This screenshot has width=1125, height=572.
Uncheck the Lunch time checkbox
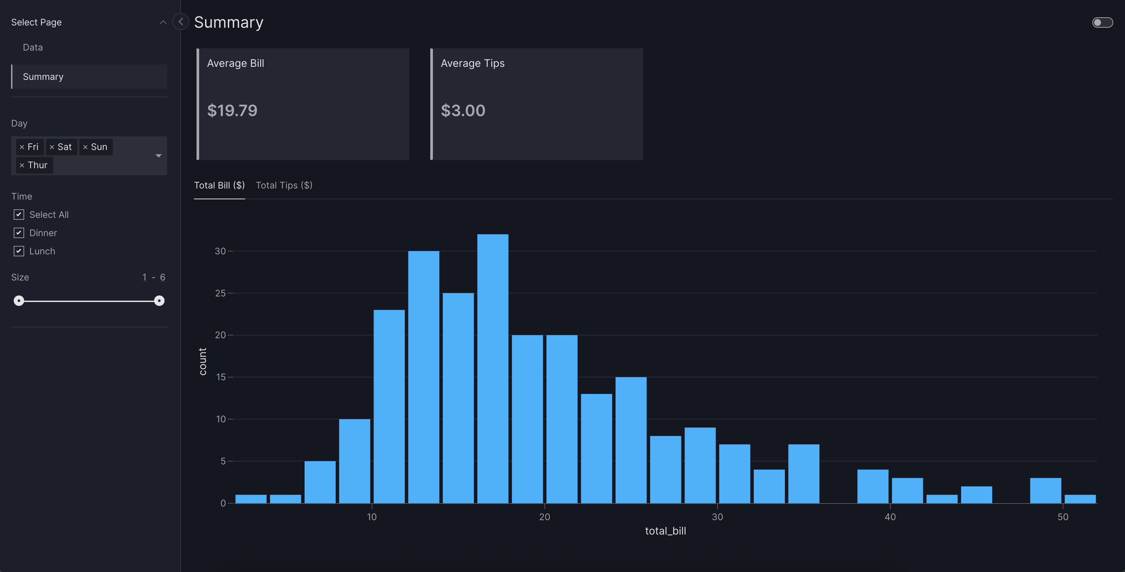pyautogui.click(x=19, y=251)
